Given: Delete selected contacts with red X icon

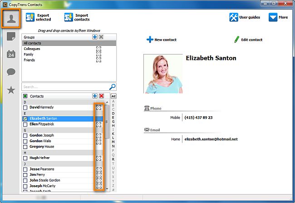Looking at the screenshot, I should 101,96.
